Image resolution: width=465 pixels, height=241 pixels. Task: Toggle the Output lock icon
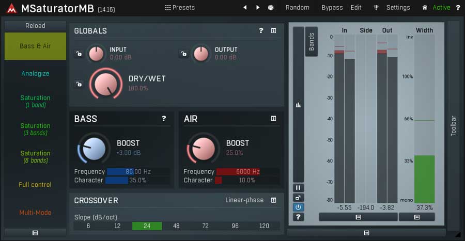click(183, 54)
